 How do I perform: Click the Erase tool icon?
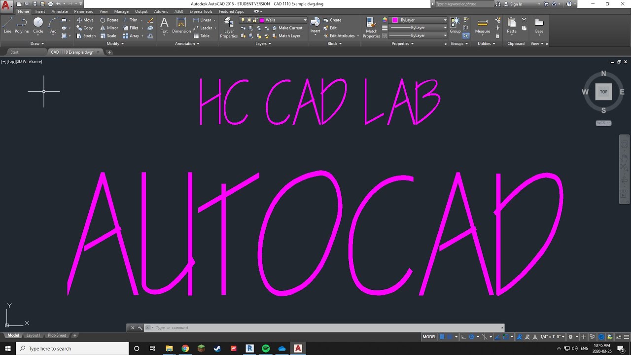[x=150, y=20]
